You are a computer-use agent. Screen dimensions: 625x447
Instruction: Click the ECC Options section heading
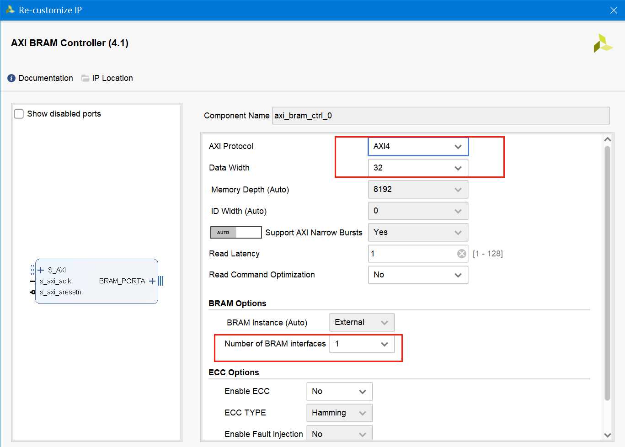234,372
